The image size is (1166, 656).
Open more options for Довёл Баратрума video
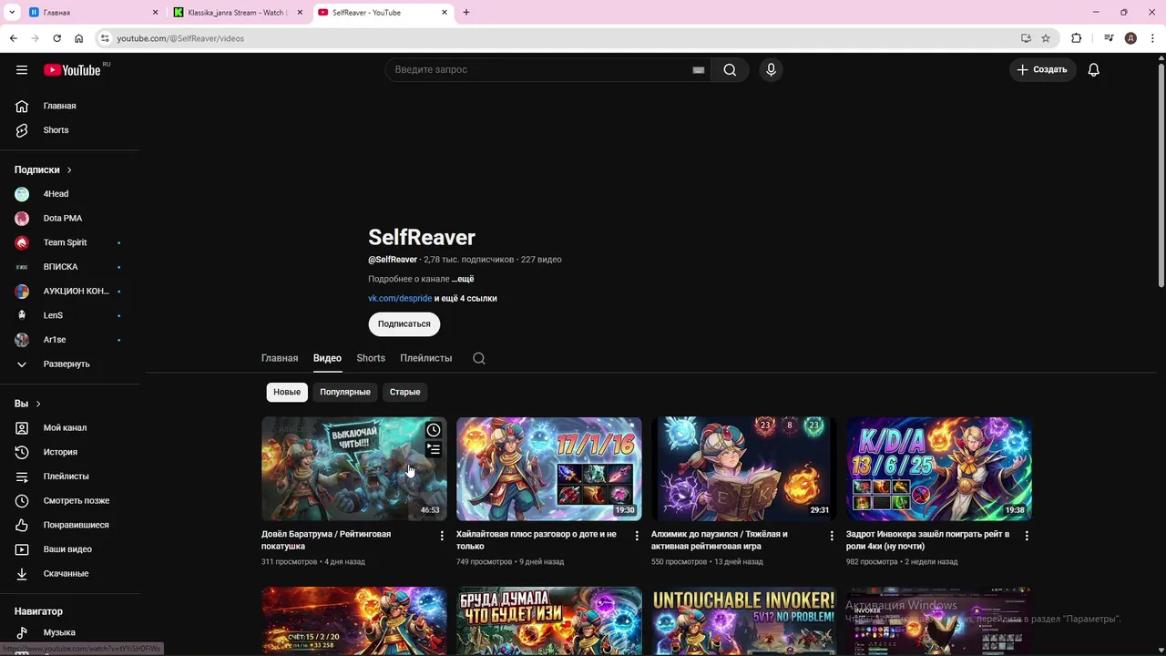pos(442,536)
